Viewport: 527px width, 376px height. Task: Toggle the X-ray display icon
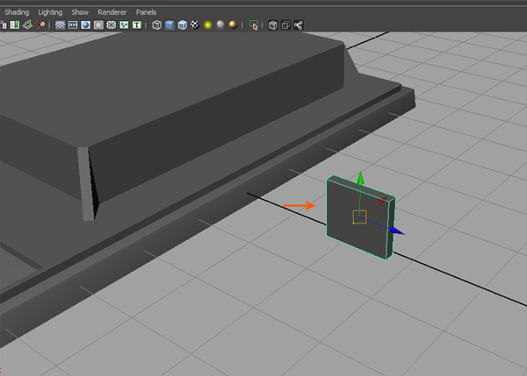point(273,25)
